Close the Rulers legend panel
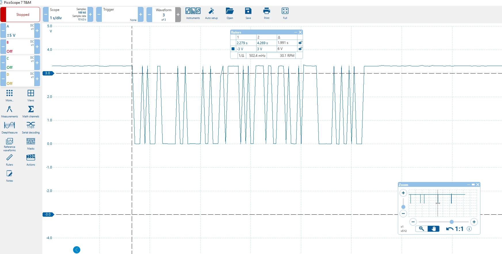Image resolution: width=502 pixels, height=254 pixels. tap(300, 32)
